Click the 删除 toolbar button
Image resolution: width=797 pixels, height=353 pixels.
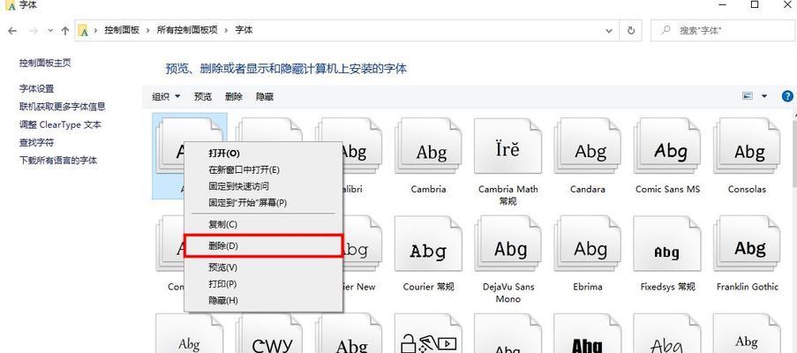(234, 96)
